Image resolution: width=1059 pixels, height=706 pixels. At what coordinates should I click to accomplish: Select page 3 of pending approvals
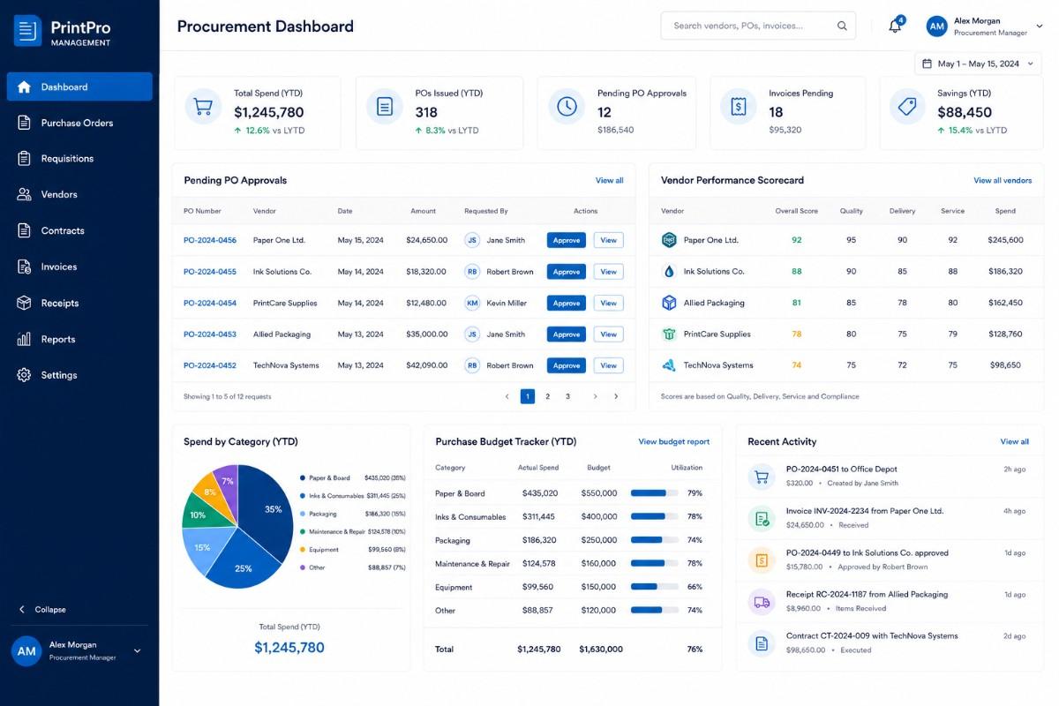[567, 396]
